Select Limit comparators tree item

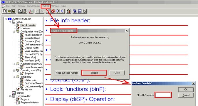coord(33,45)
